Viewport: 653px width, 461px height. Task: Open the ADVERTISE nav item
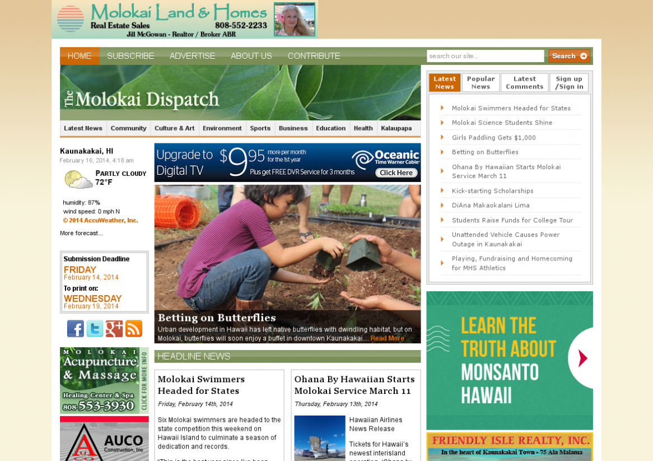193,56
